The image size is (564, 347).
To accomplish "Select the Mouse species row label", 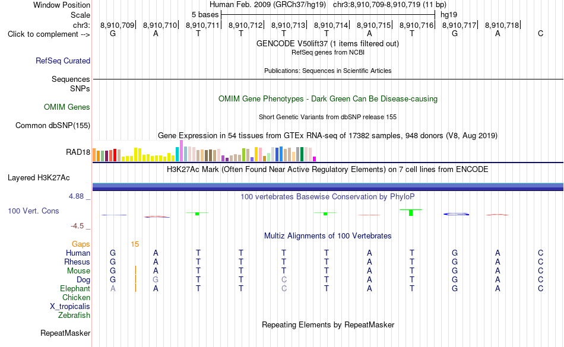I will click(x=78, y=271).
